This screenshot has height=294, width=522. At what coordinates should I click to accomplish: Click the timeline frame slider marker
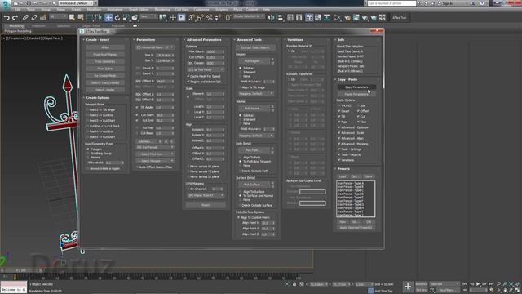[15, 277]
